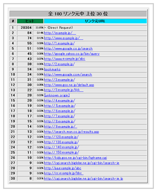
Task: Click the http://7.example.jp/ link
Action: (60, 116)
